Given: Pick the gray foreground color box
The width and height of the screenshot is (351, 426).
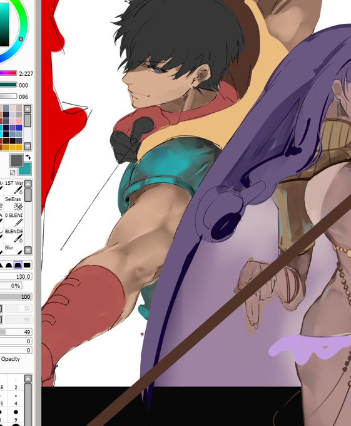Looking at the screenshot, I should click(x=16, y=160).
